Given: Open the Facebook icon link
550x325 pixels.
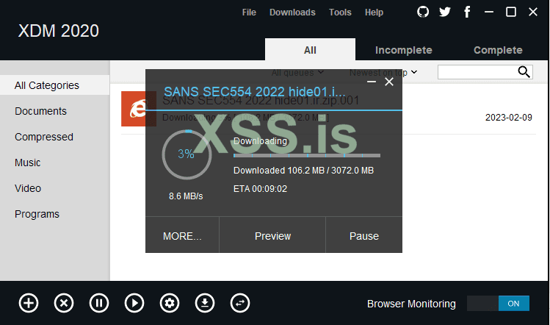Looking at the screenshot, I should [x=467, y=12].
